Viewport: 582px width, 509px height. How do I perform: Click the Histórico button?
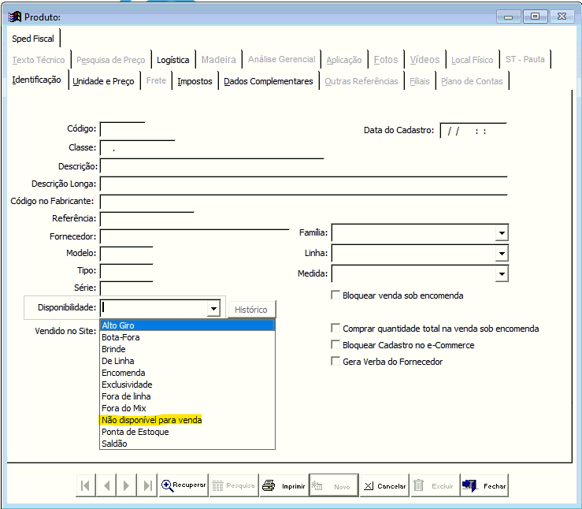251,310
